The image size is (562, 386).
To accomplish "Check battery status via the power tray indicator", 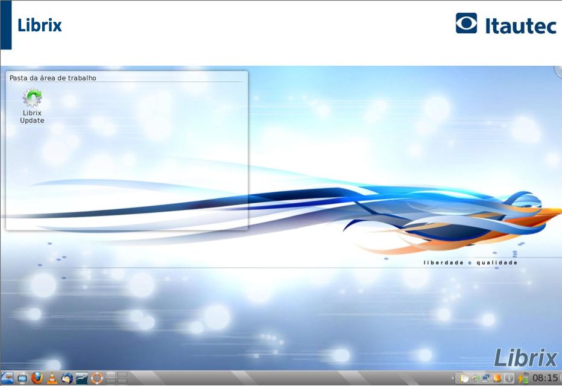I will click(x=524, y=379).
